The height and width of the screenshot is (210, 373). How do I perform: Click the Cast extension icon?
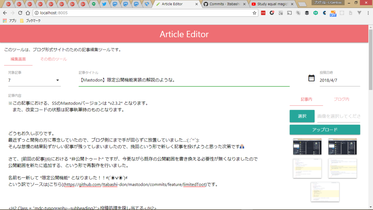289,13
